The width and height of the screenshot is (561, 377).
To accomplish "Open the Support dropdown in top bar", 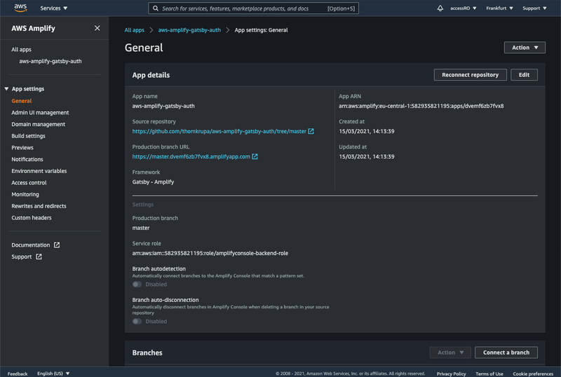I will tap(534, 8).
